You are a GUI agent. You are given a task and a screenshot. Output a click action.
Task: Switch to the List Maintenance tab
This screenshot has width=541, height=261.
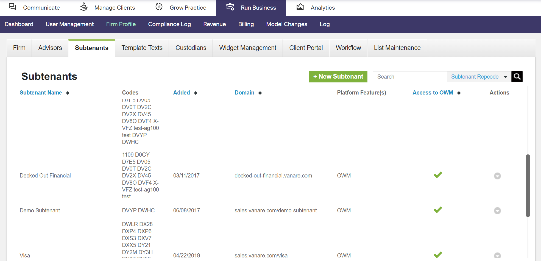(397, 48)
